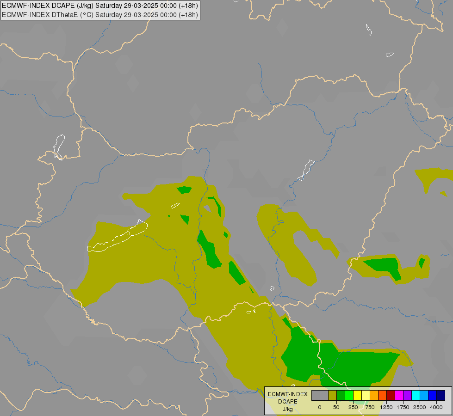Pick the pure yellow legend swatch
Viewport: 453px width, 416px height.
pyautogui.click(x=357, y=396)
